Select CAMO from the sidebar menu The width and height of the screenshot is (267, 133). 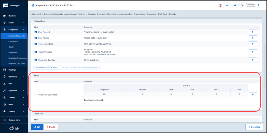[x=11, y=47]
